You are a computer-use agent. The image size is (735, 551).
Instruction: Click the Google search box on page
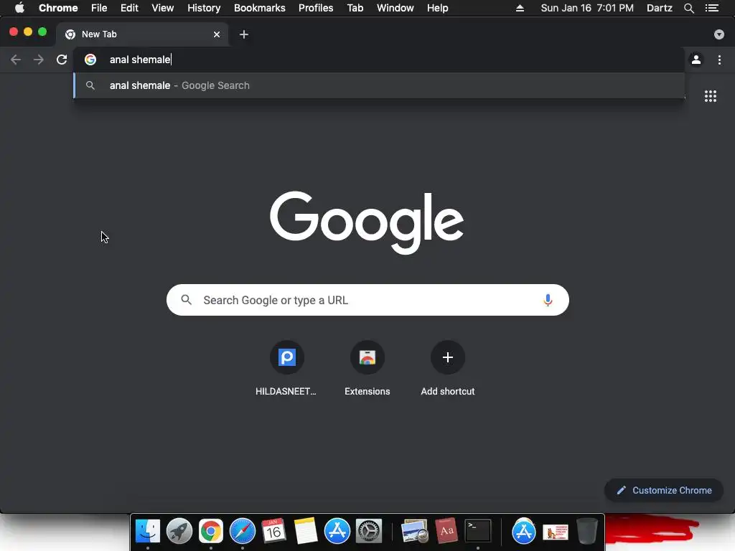point(367,300)
